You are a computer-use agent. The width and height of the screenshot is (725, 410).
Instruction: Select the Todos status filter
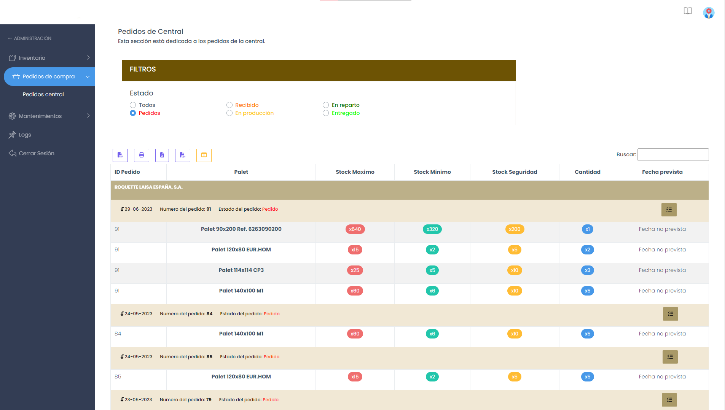(133, 105)
